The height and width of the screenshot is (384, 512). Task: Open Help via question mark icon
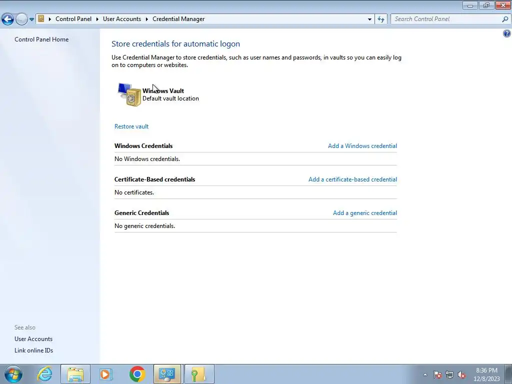507,33
